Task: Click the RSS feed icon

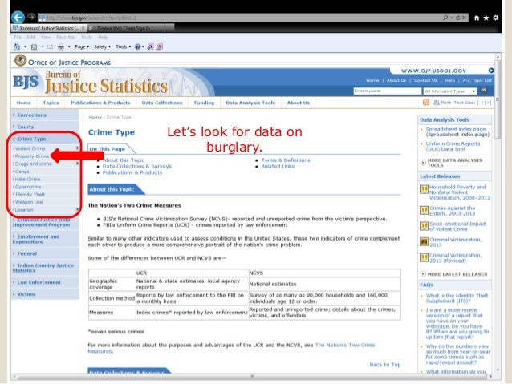Action: [x=425, y=103]
